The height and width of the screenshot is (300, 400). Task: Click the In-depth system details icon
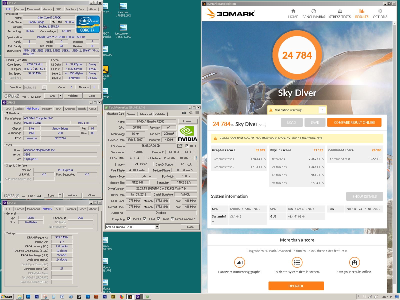(x=297, y=262)
